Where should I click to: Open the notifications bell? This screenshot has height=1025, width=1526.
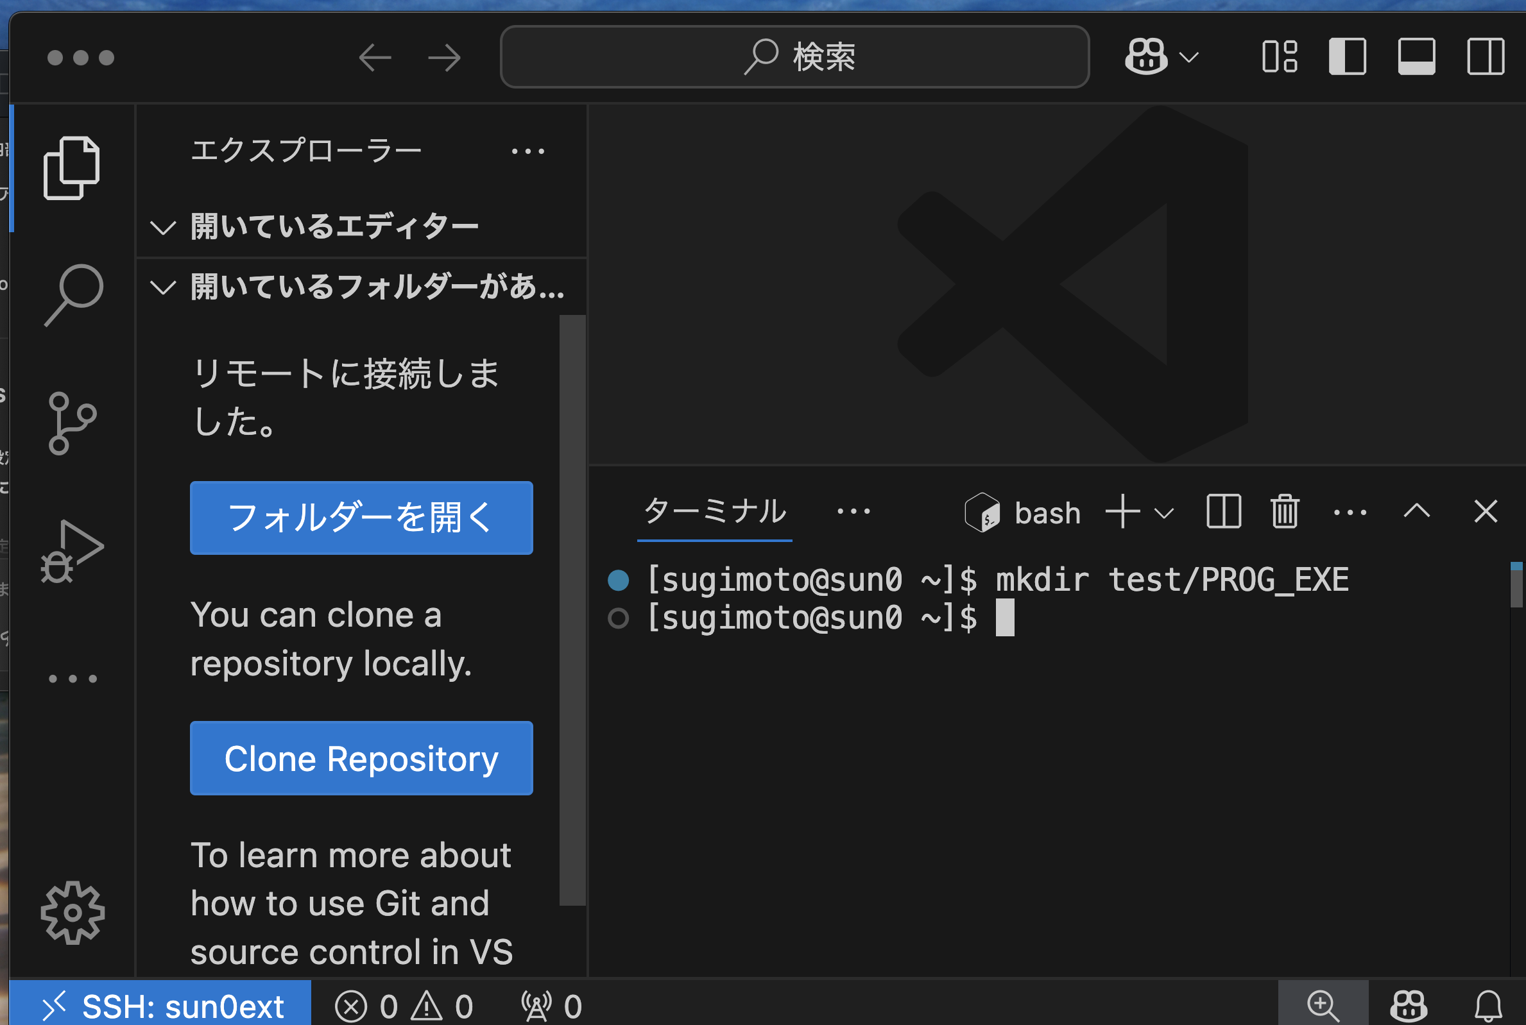[1488, 1005]
